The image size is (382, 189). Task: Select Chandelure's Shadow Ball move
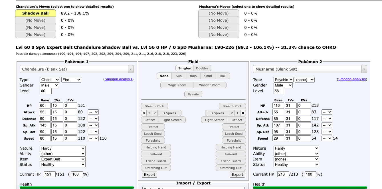(35, 13)
